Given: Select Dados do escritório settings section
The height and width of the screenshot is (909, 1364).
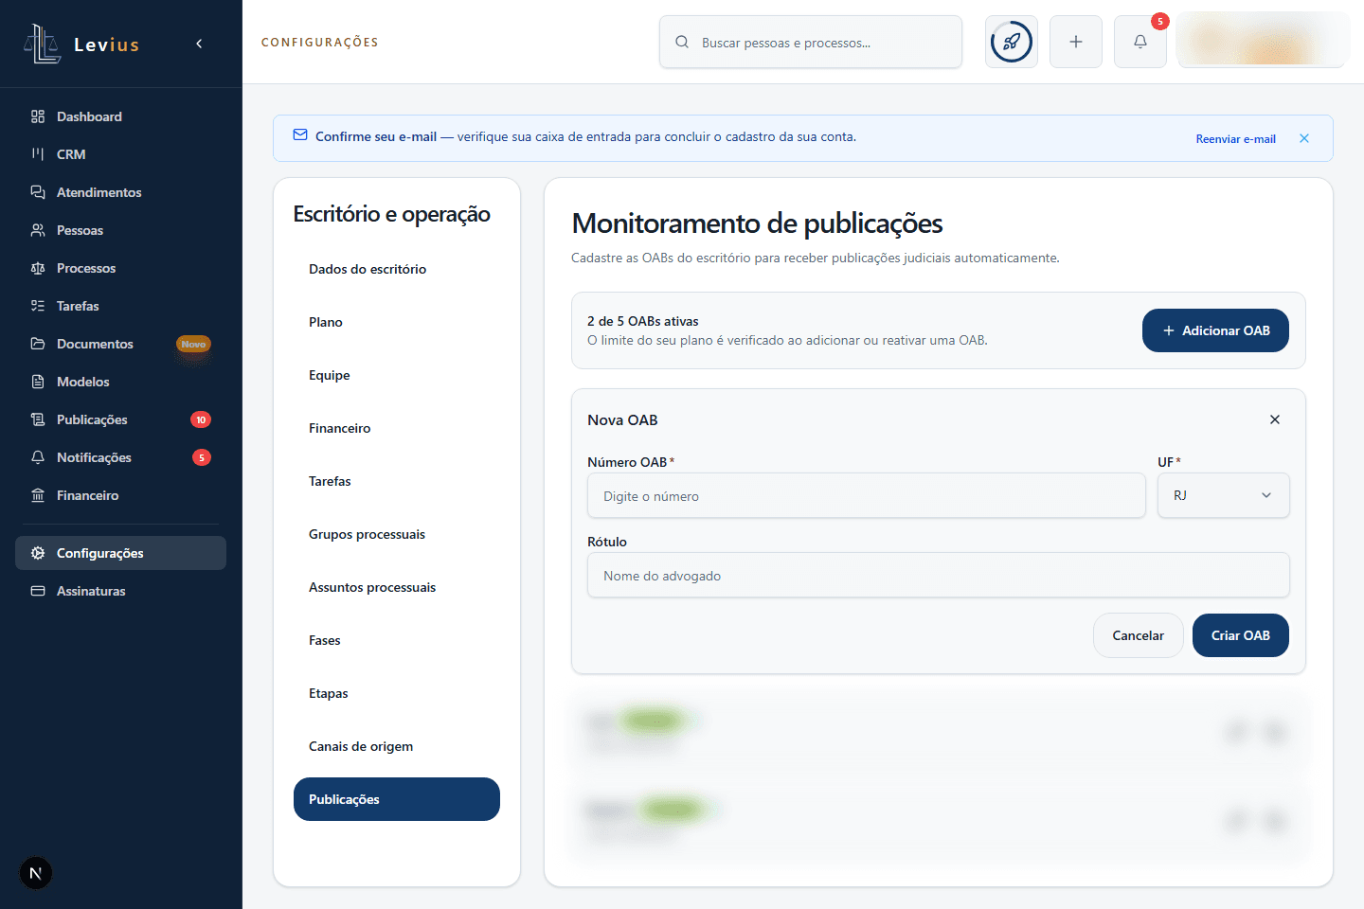Looking at the screenshot, I should point(397,269).
